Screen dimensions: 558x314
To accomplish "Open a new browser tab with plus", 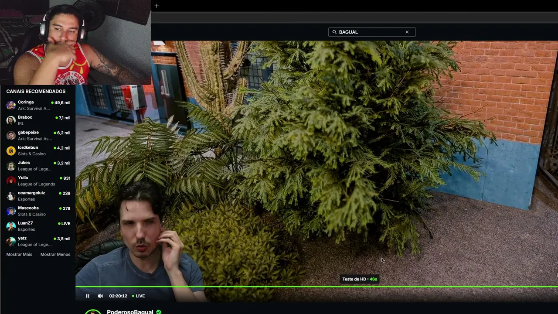I will tap(157, 6).
